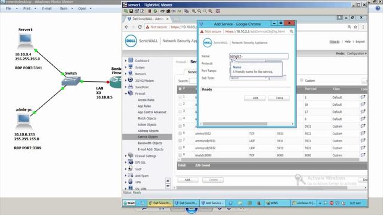Collapse the Firewall tree node
The width and height of the screenshot is (383, 215).
coord(126,93)
